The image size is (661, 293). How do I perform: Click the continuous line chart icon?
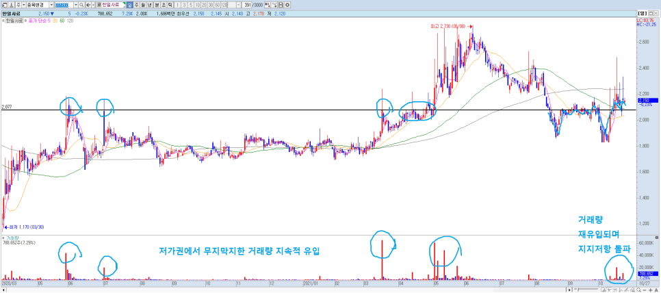[x=274, y=5]
